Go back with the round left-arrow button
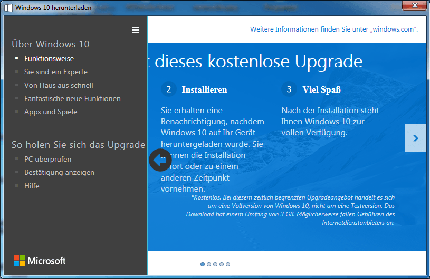This screenshot has width=430, height=279. 160,160
